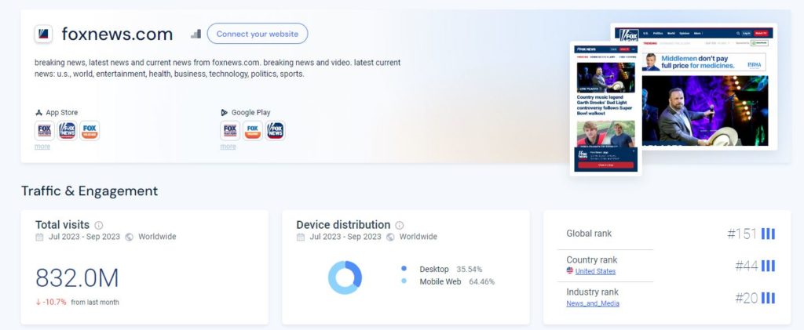Click the Connect your website button
This screenshot has height=330, width=804.
258,34
